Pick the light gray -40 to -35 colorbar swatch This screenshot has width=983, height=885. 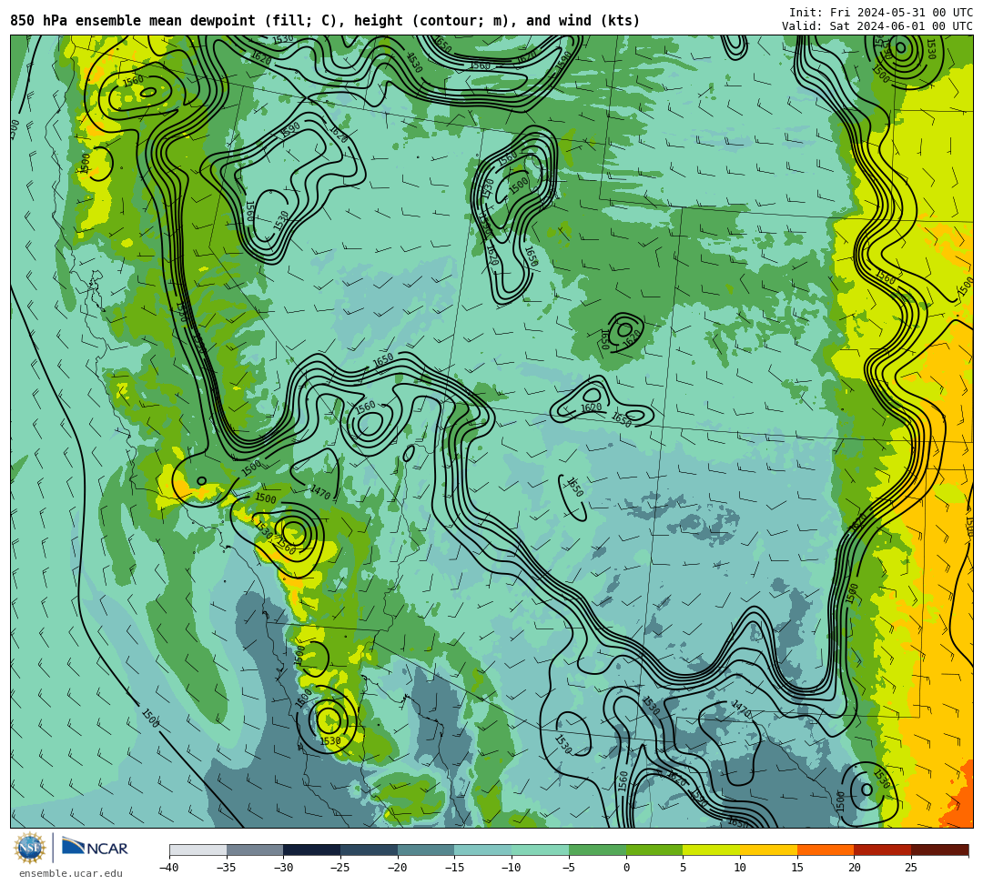tap(198, 850)
